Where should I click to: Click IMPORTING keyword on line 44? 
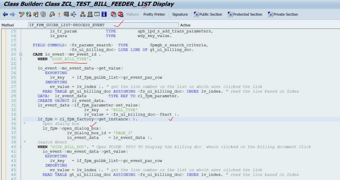point(56,166)
